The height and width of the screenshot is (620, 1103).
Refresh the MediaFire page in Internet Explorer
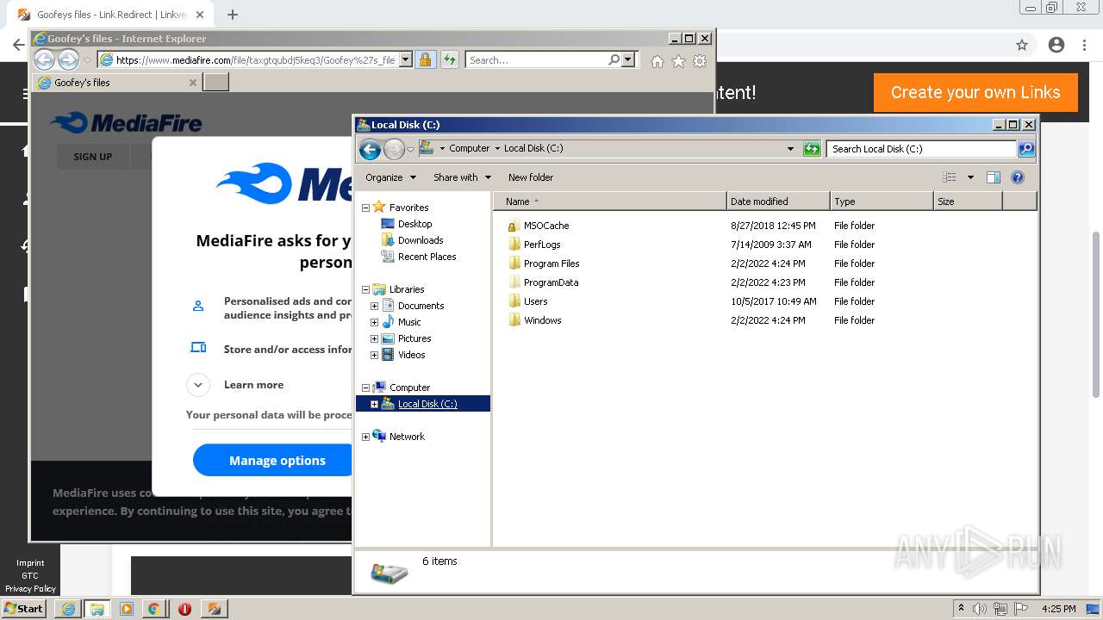pyautogui.click(x=450, y=60)
